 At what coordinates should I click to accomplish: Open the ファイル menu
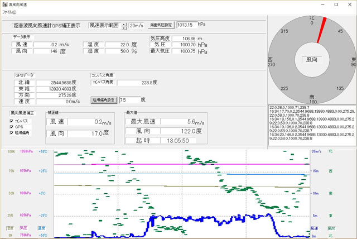pos(9,12)
